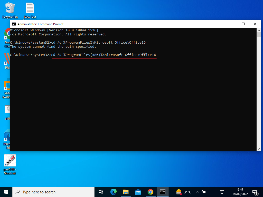The height and width of the screenshot is (197, 263).
Task: Click the scroll up arrow in Command Prompt
Action: [259, 30]
